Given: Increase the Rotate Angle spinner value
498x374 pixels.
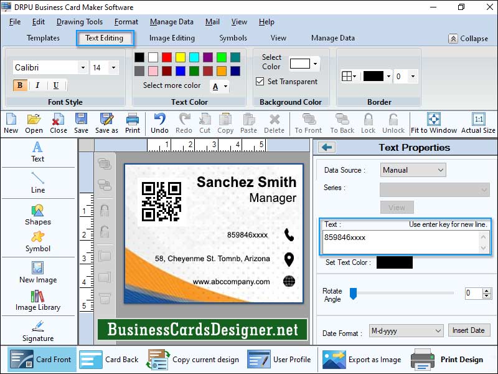Looking at the screenshot, I should click(487, 290).
